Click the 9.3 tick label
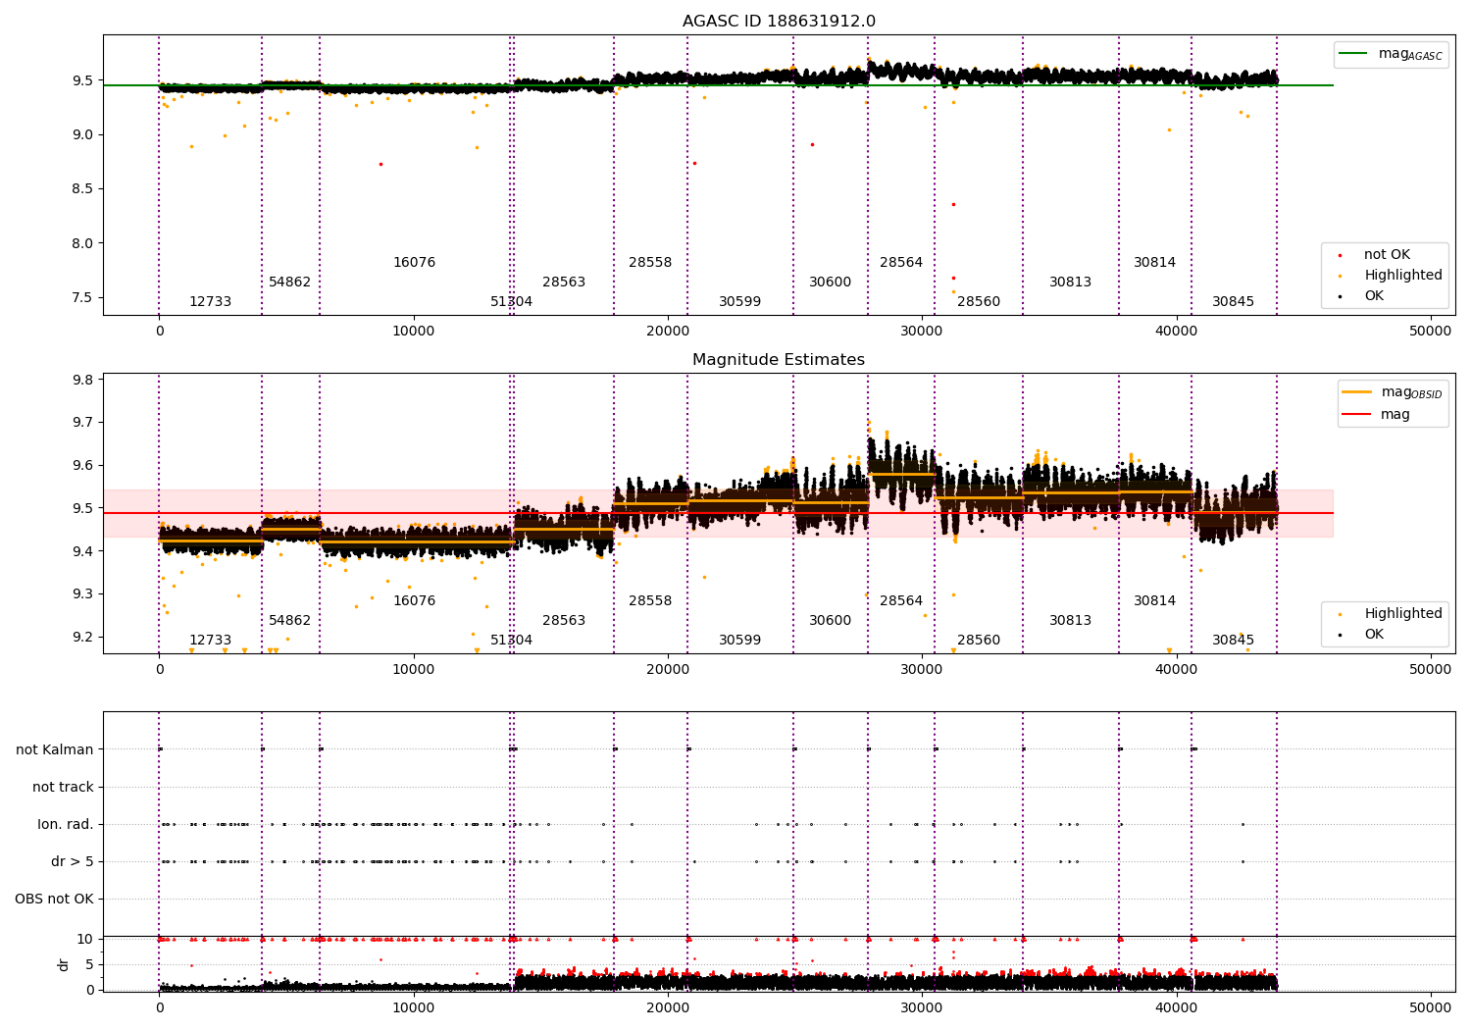1471x1030 pixels. (82, 594)
